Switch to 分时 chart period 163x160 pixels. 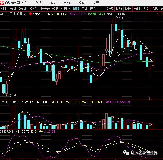pyautogui.click(x=3, y=9)
